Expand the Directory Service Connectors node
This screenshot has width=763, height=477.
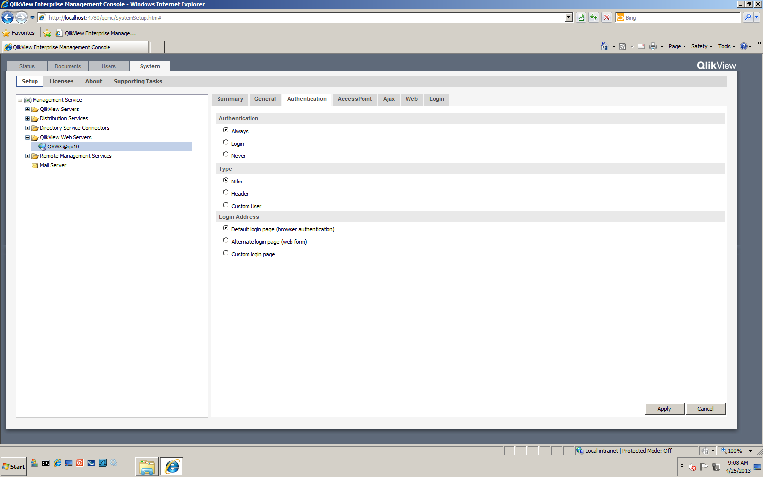pos(28,128)
